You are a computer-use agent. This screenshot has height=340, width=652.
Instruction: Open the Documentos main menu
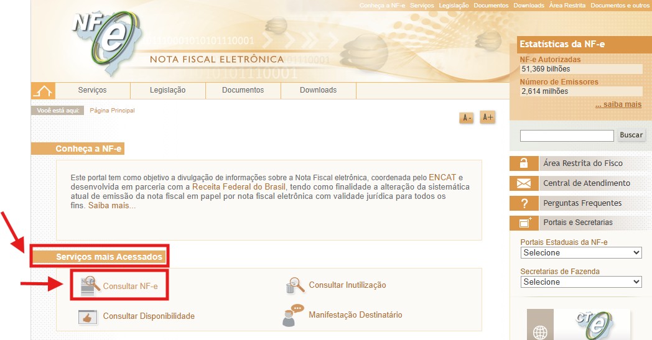243,90
